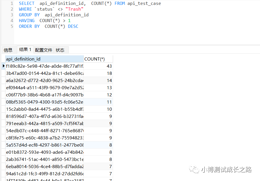Screen dimensions: 260x181
Task: Select cell starting with 94a61c2d-1fc3
Action: tap(44, 174)
